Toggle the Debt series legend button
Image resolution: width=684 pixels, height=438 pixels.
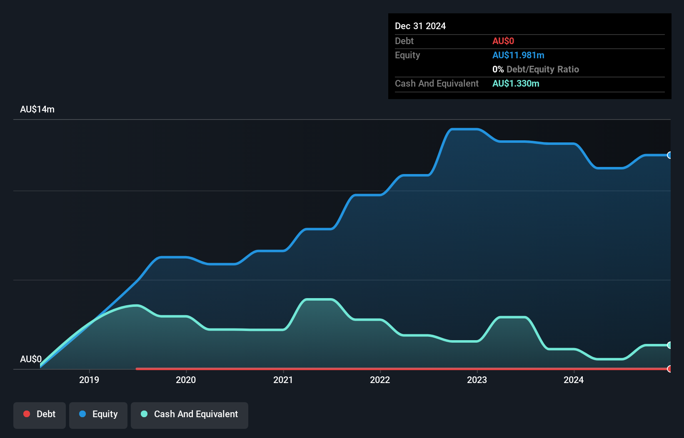point(40,415)
